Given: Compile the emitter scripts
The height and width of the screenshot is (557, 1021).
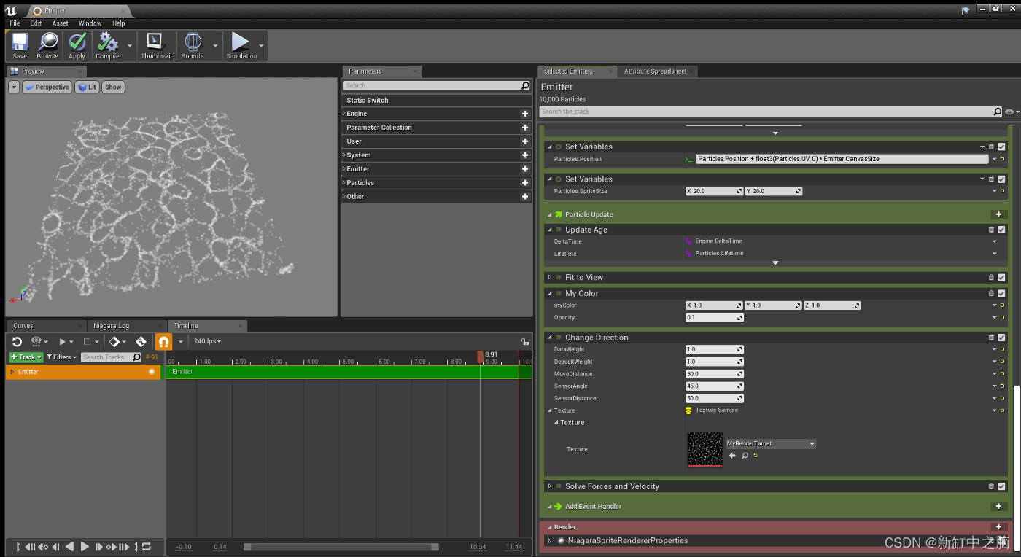Looking at the screenshot, I should point(108,45).
